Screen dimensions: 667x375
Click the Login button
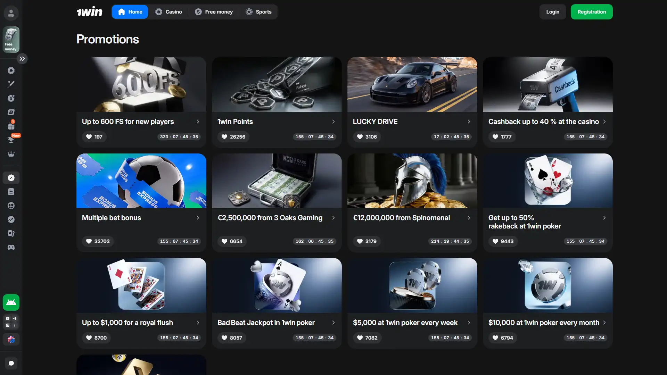pyautogui.click(x=553, y=12)
